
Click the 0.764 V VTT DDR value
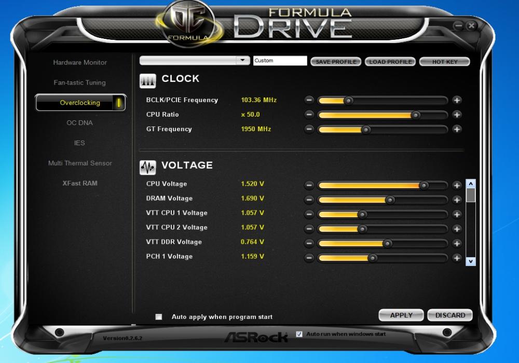pyautogui.click(x=252, y=242)
